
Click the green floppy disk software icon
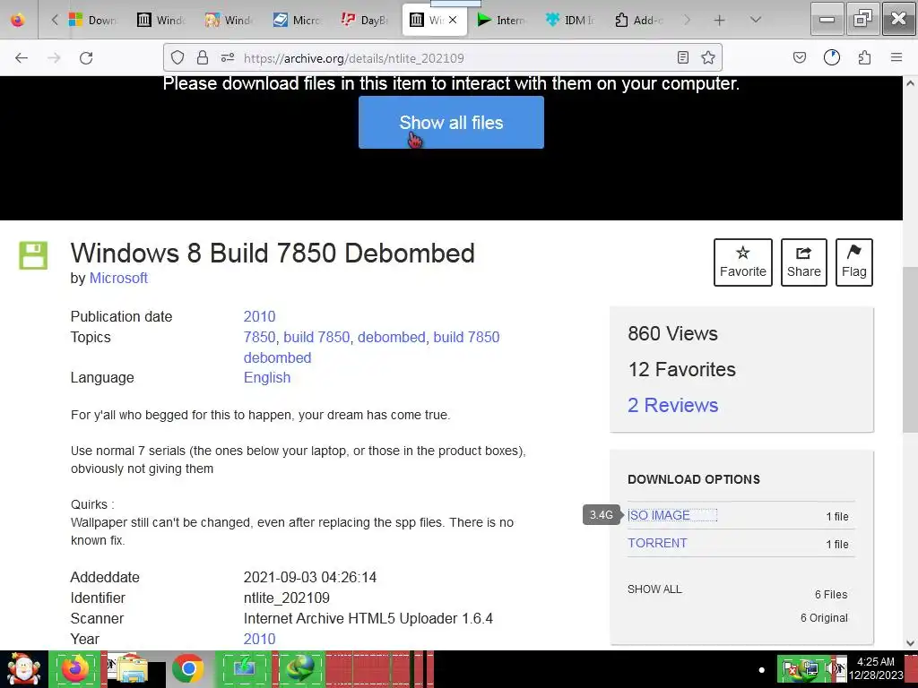coord(33,255)
